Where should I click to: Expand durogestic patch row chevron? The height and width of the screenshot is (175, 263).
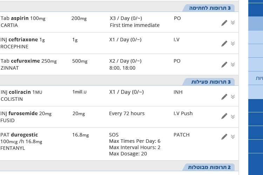[x=233, y=136]
